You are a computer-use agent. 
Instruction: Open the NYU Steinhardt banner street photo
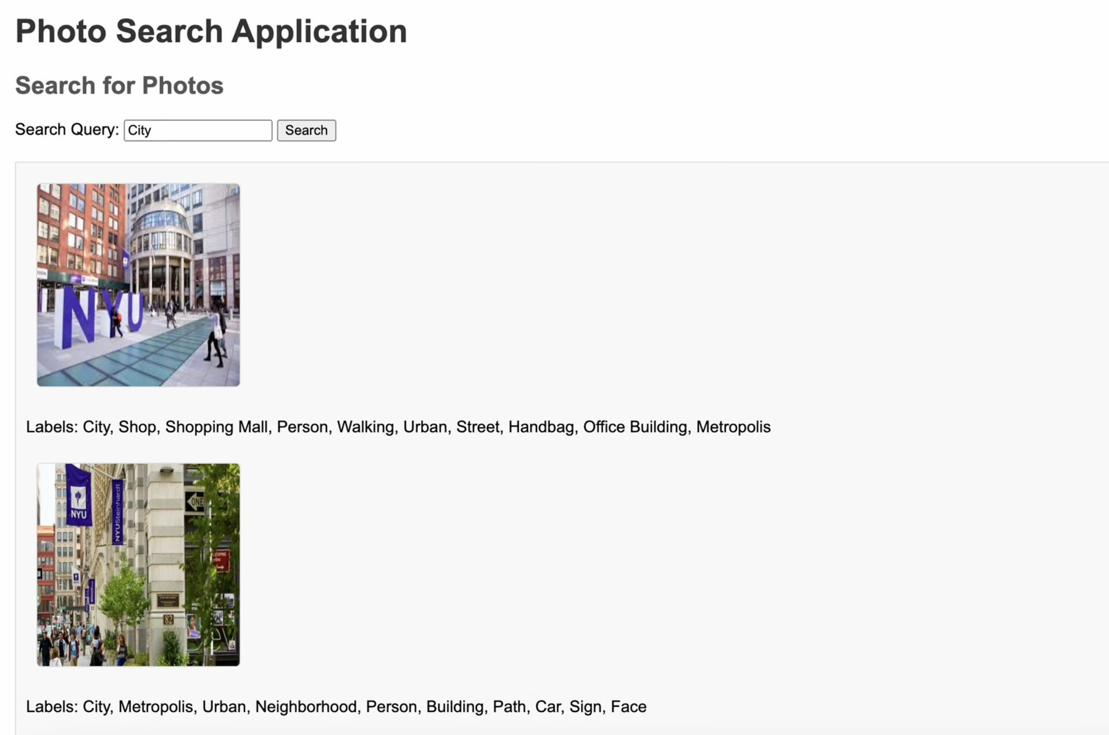tap(139, 565)
